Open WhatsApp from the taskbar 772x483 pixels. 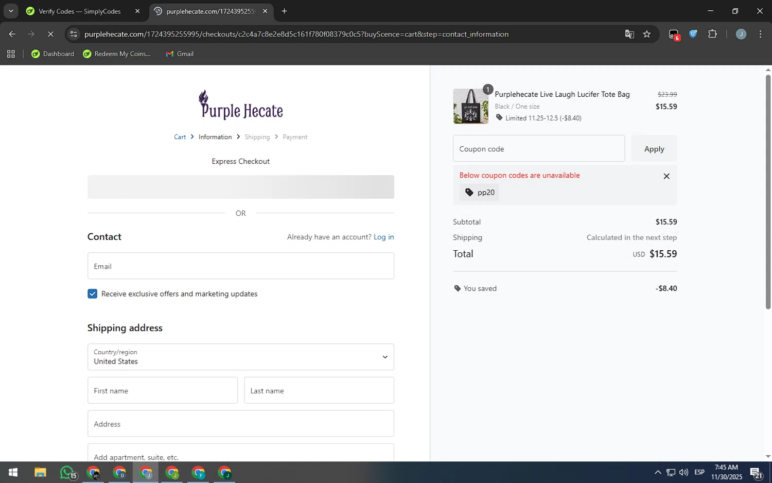67,472
